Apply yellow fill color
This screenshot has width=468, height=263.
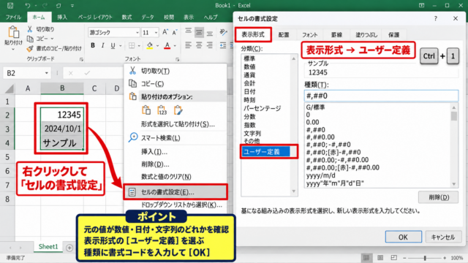pos(150,45)
